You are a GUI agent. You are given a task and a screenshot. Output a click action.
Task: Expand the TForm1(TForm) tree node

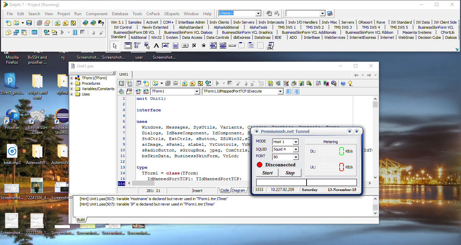pos(72,78)
